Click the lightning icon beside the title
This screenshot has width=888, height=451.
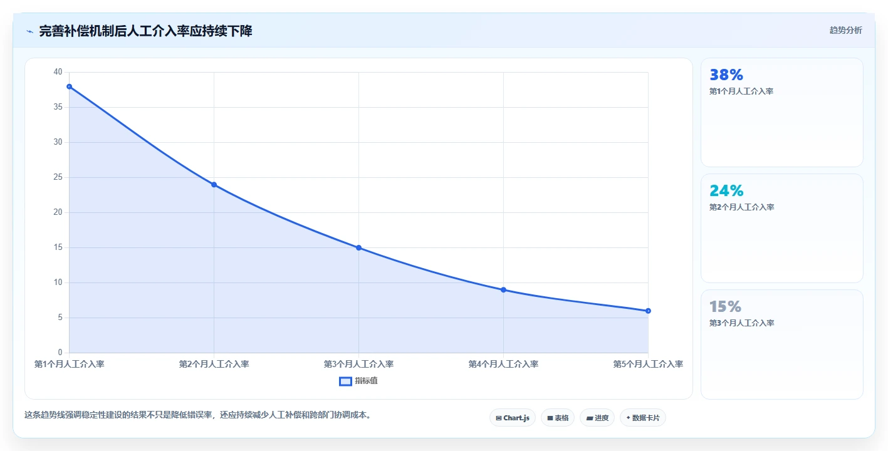click(x=29, y=31)
